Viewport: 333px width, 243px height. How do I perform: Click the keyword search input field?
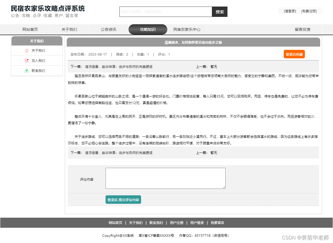[165, 12]
